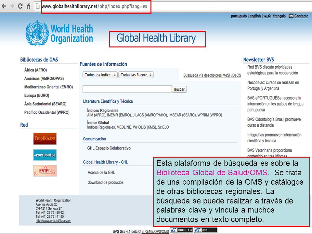
Task: Open África (AFRO) library link
Action: pos(36,70)
